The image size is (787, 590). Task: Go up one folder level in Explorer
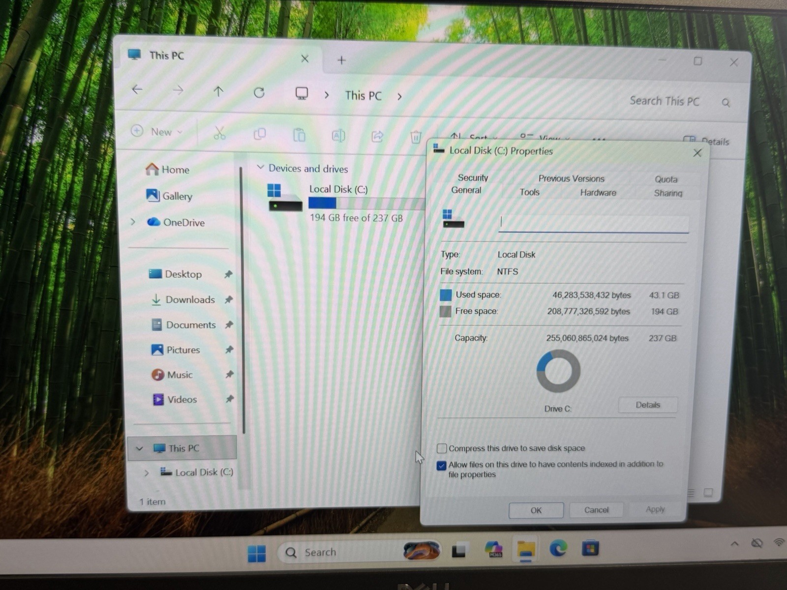pyautogui.click(x=218, y=91)
